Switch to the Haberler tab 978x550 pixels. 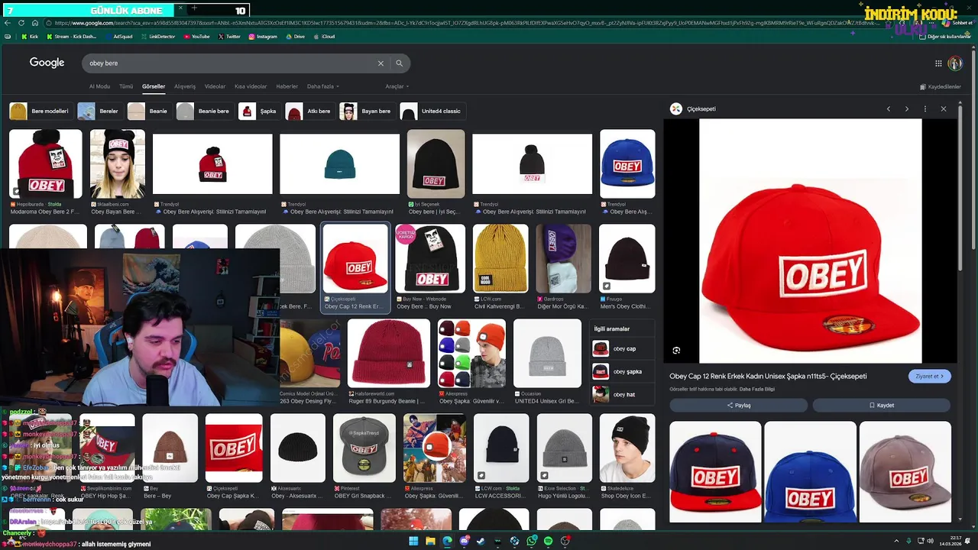coord(287,86)
